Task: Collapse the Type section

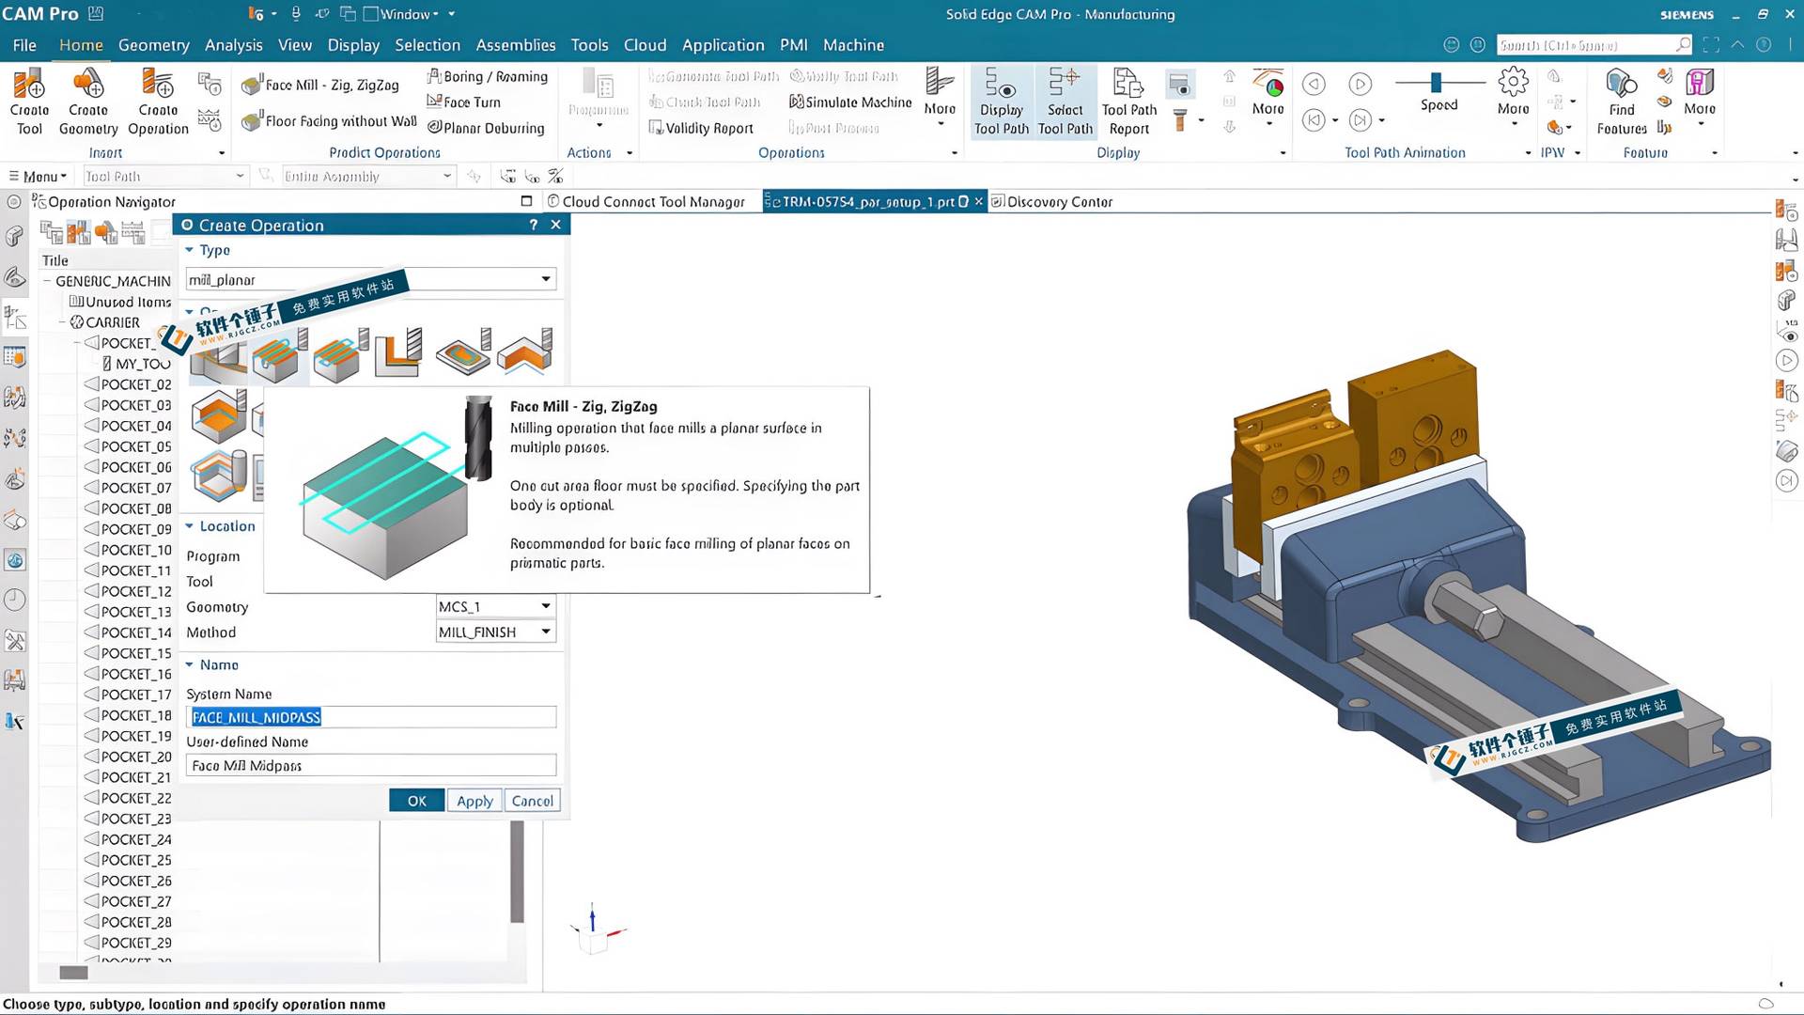Action: click(190, 250)
